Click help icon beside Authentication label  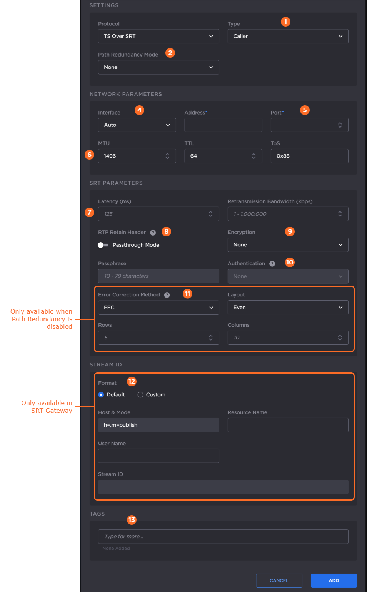272,264
